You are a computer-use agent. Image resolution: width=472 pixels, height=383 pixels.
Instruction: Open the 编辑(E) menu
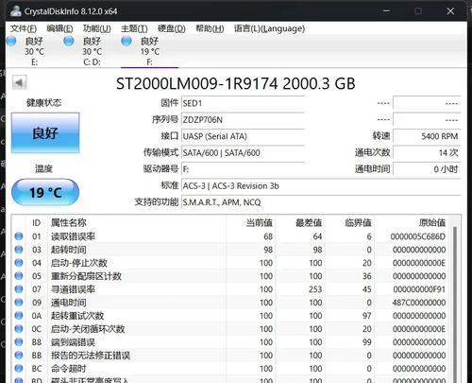pyautogui.click(x=59, y=28)
